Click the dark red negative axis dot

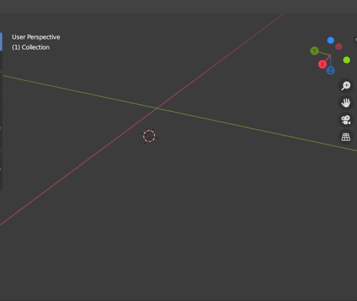click(339, 46)
